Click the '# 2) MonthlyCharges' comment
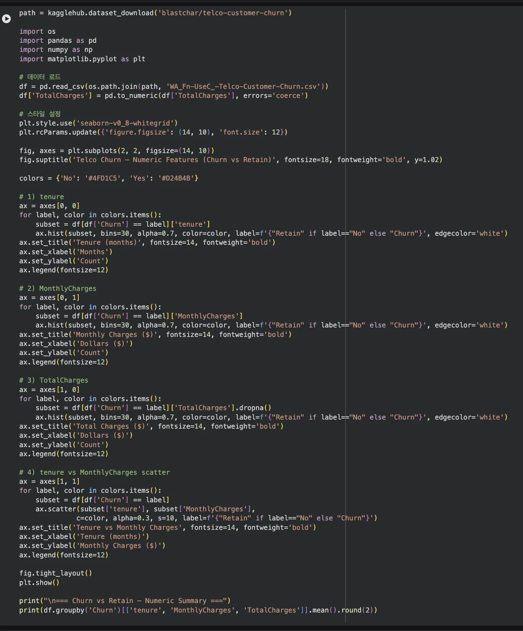Image resolution: width=523 pixels, height=631 pixels. coord(58,289)
